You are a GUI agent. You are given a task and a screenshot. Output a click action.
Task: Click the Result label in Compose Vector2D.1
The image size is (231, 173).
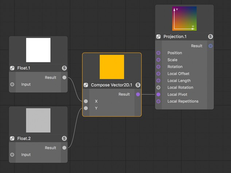[124, 94]
